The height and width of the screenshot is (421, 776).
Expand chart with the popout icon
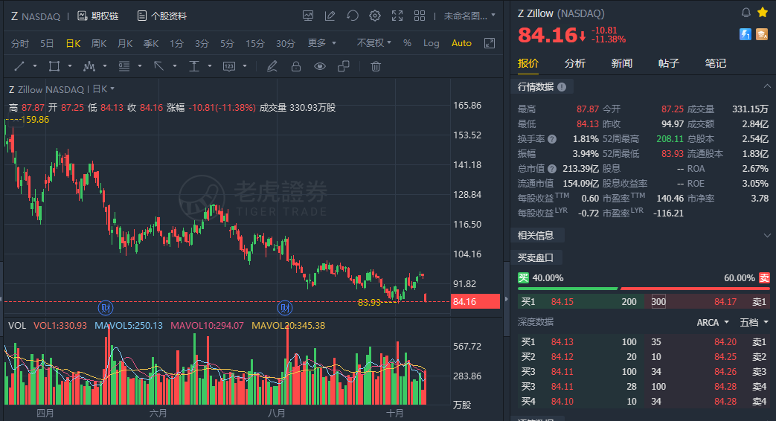click(x=490, y=43)
